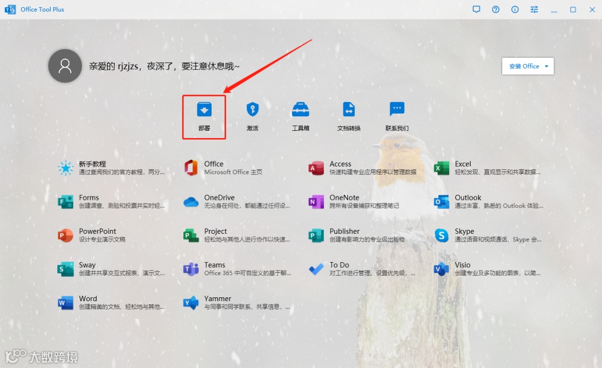
Task: Click the Outlook app icon
Action: (441, 202)
